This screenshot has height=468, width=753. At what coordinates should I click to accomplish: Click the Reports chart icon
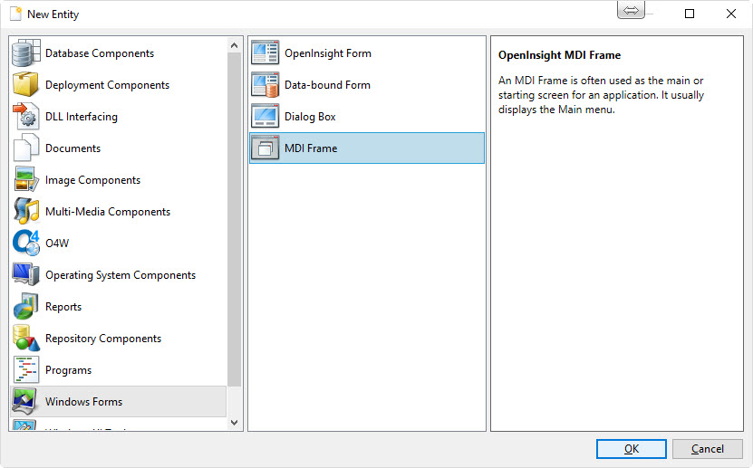pos(26,306)
